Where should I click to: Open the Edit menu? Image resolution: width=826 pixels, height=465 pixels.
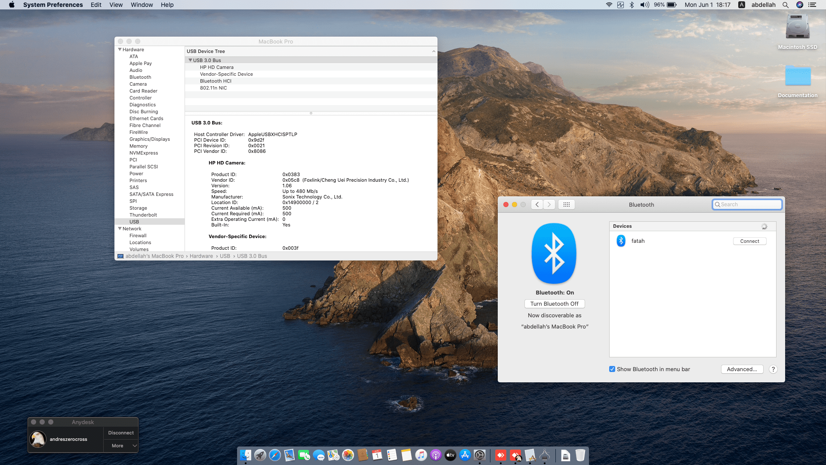coord(96,5)
